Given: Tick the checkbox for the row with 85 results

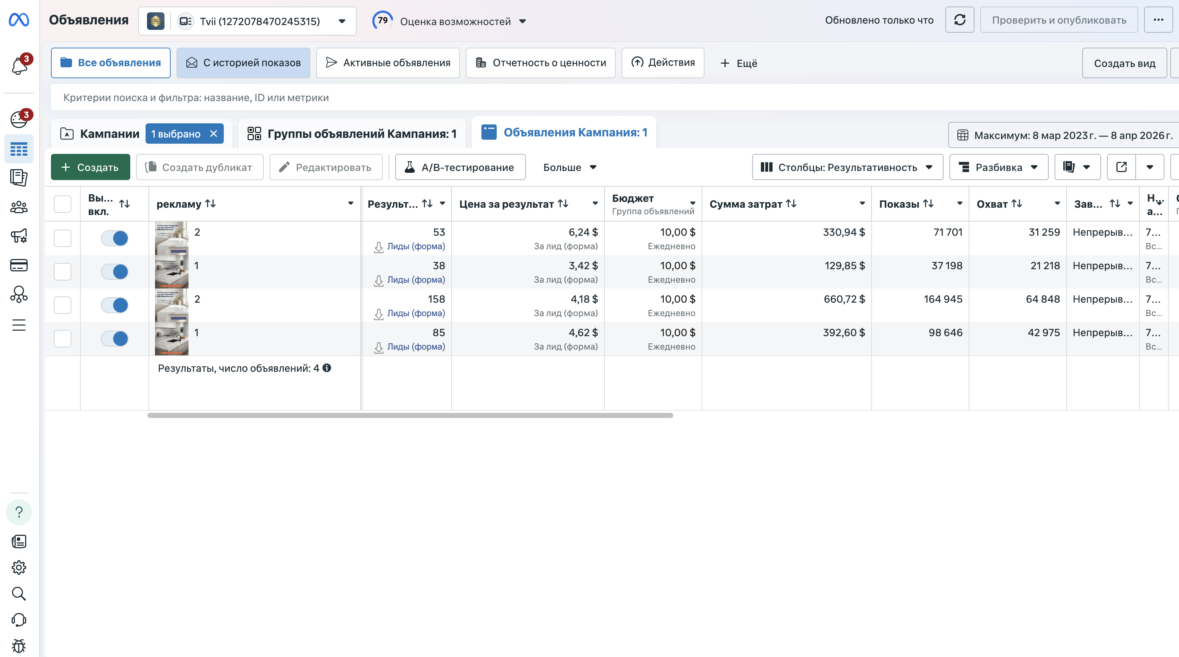Looking at the screenshot, I should pyautogui.click(x=63, y=339).
